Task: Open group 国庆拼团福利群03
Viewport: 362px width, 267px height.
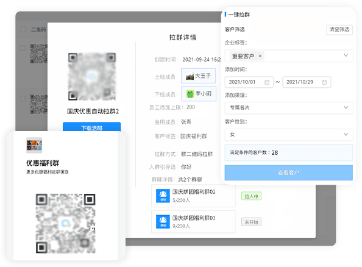Action: pyautogui.click(x=193, y=222)
